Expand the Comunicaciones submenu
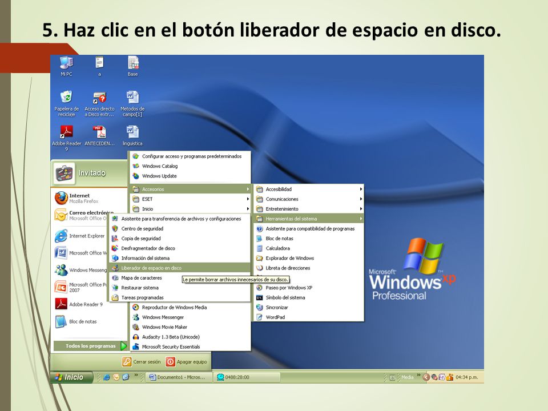This screenshot has height=411, width=548. [309, 199]
